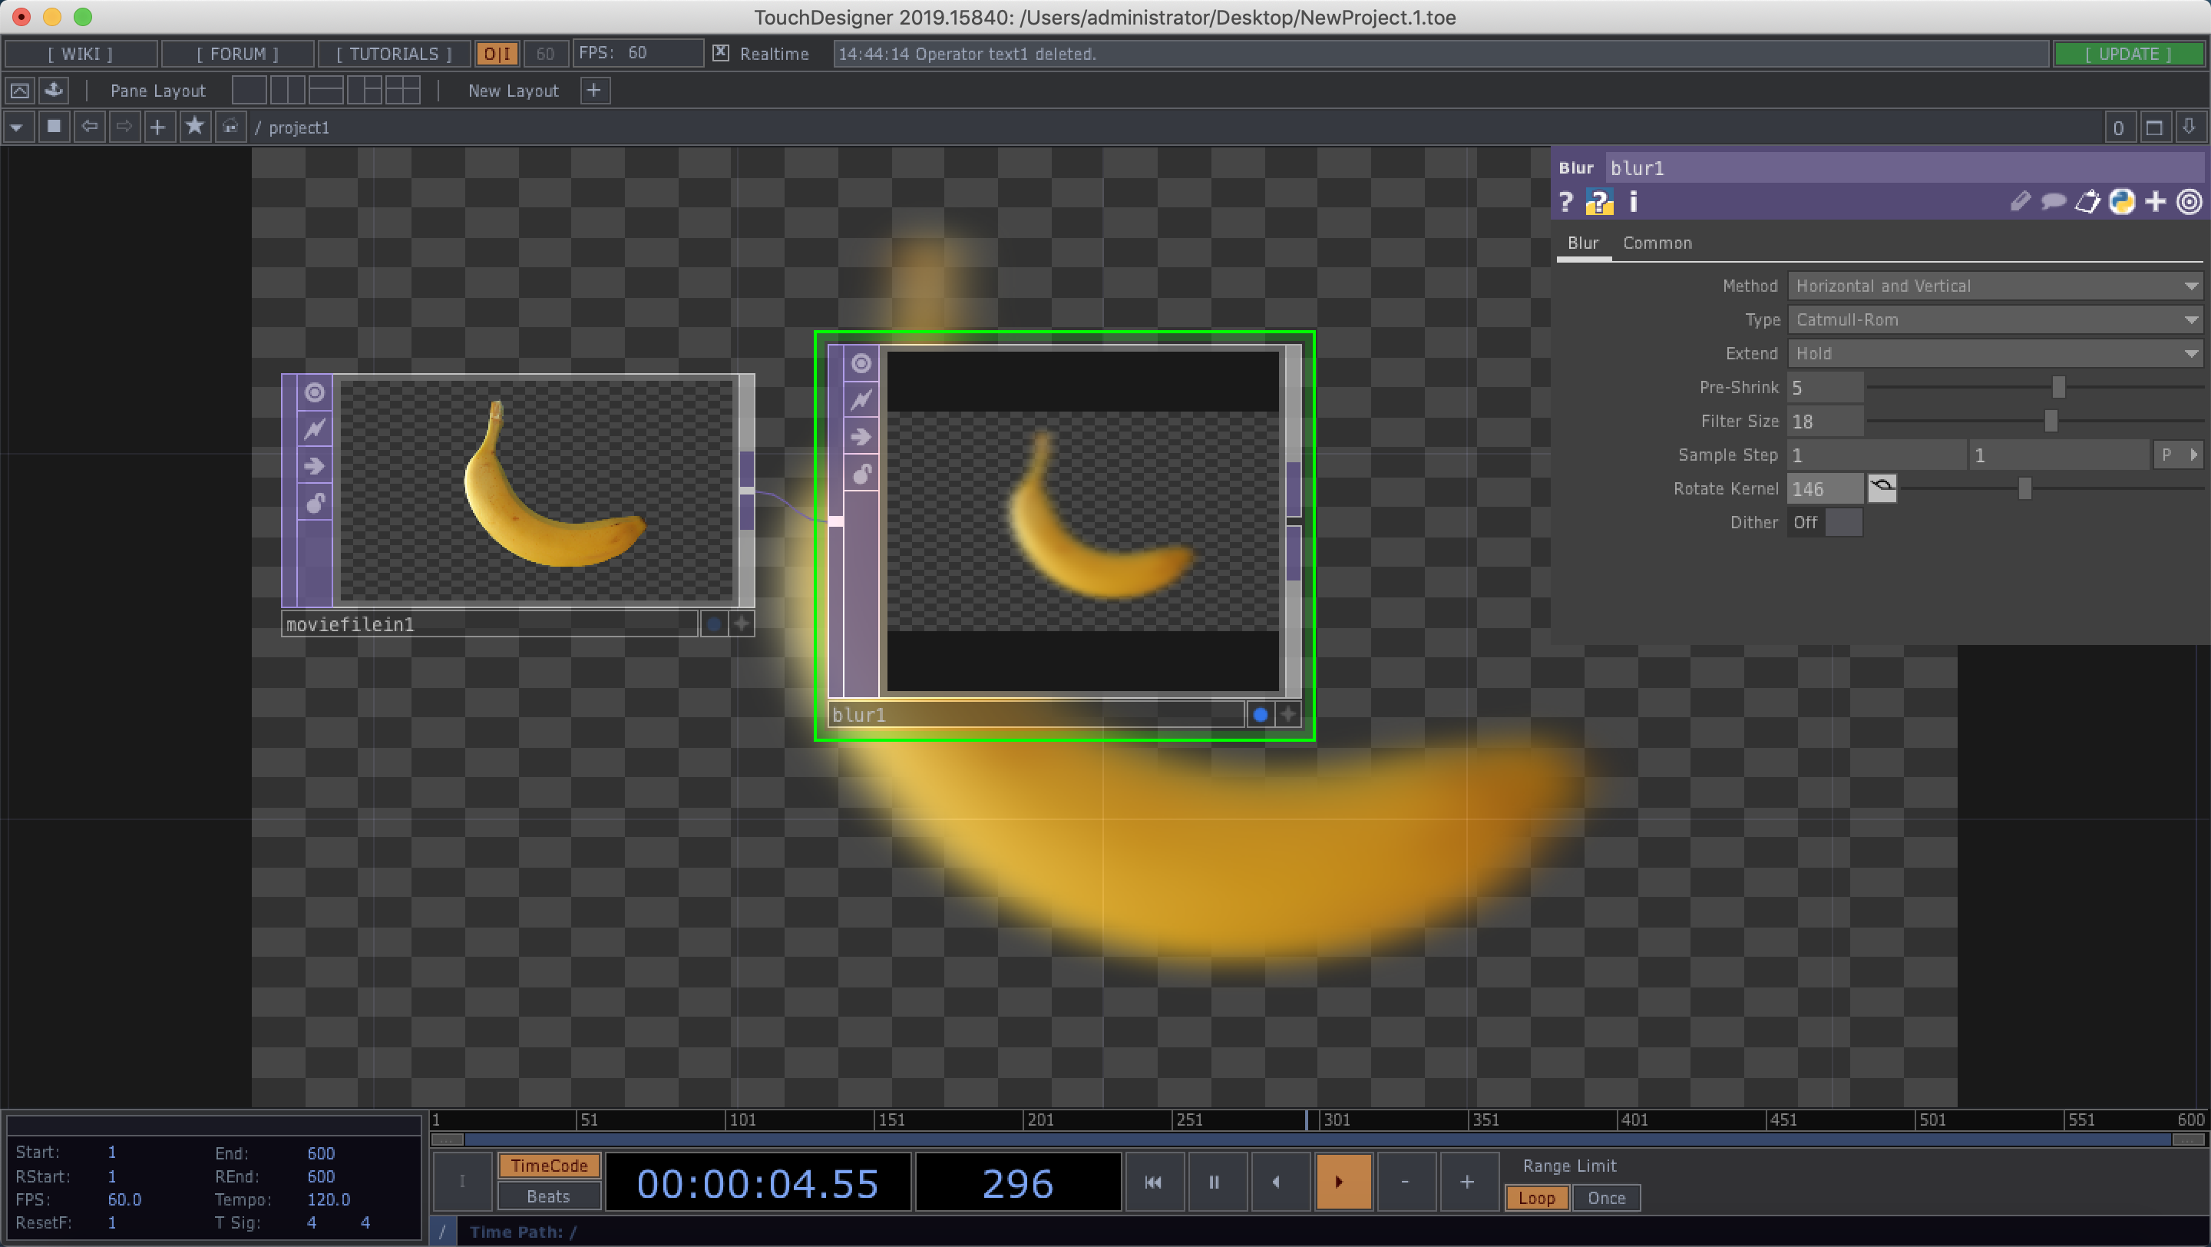The height and width of the screenshot is (1247, 2211).
Task: Open the Method dropdown
Action: (x=1994, y=286)
